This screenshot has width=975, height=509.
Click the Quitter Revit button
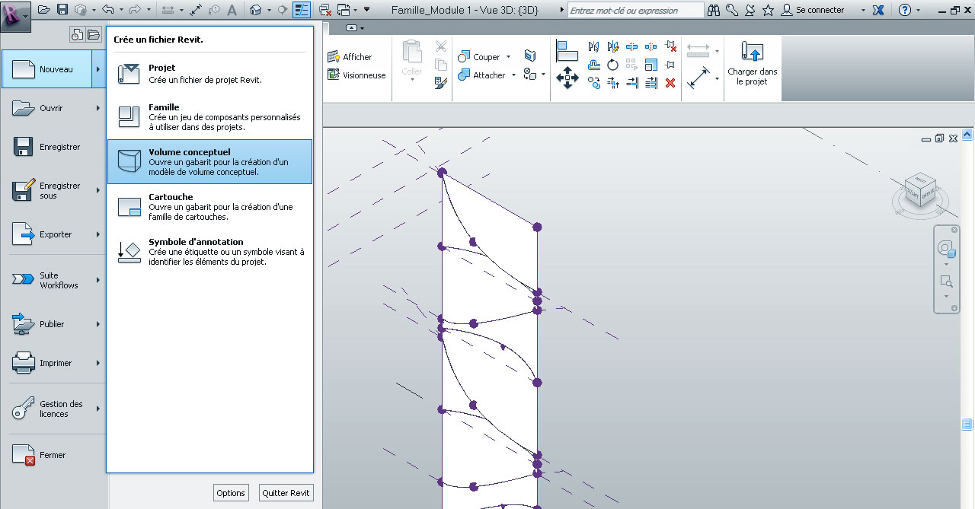[286, 493]
